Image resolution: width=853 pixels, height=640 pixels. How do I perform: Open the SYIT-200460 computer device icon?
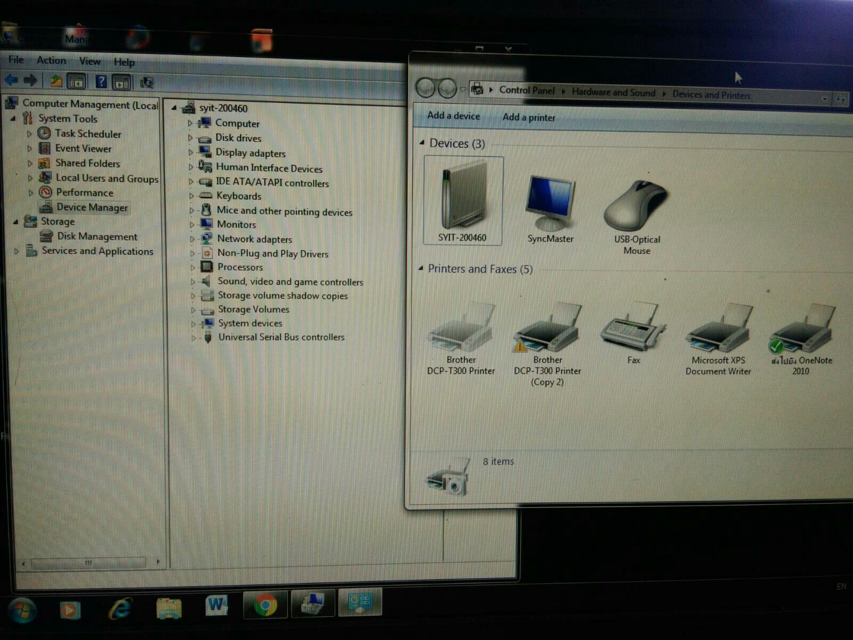coord(463,201)
